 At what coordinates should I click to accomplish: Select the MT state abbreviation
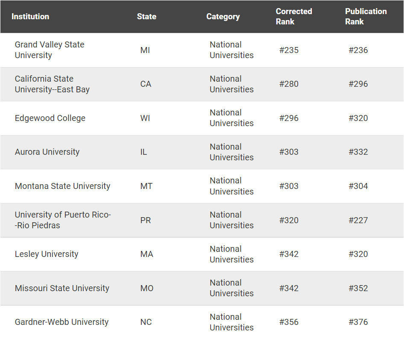pyautogui.click(x=146, y=186)
